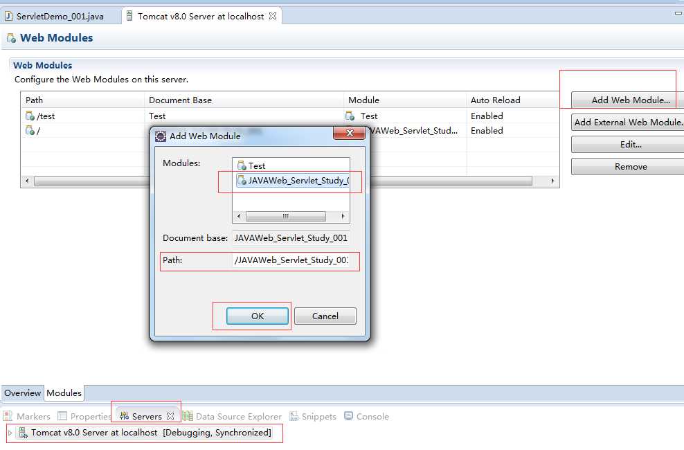The height and width of the screenshot is (450, 684).
Task: Switch to the Modules tab
Action: 64,393
